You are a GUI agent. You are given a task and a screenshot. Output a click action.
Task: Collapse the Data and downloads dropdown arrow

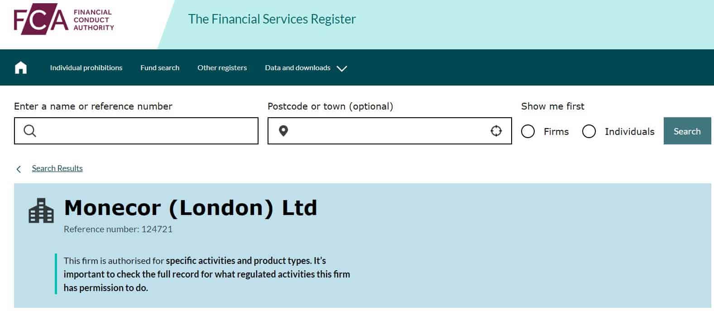342,68
